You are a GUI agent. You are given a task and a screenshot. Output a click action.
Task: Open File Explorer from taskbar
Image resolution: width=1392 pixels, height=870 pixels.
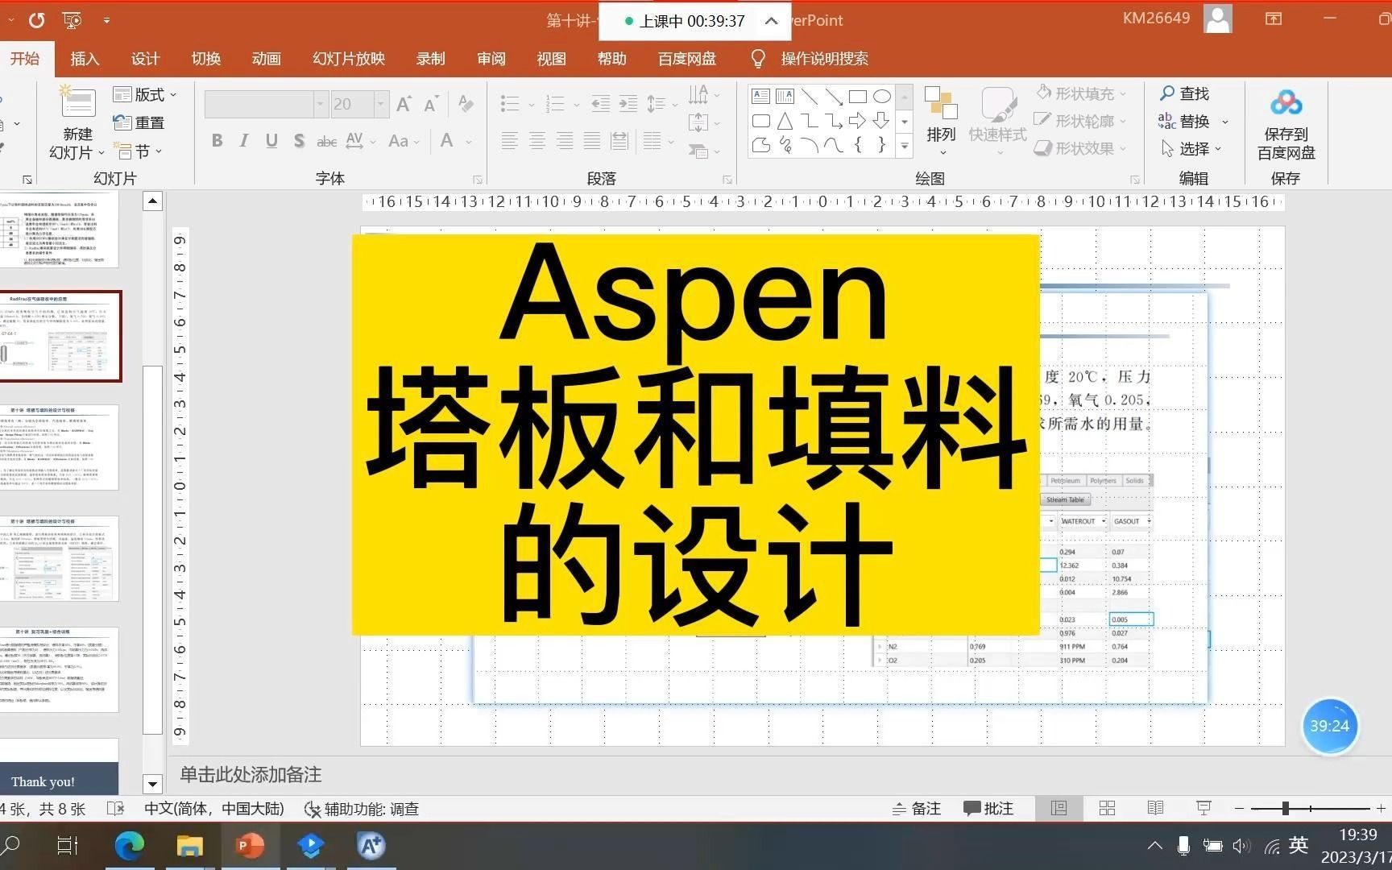pyautogui.click(x=189, y=845)
